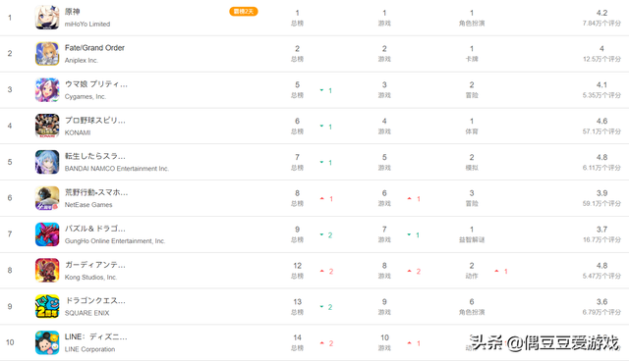
Task: Click the SQUARE ENIX publisher name
Action: click(x=87, y=313)
